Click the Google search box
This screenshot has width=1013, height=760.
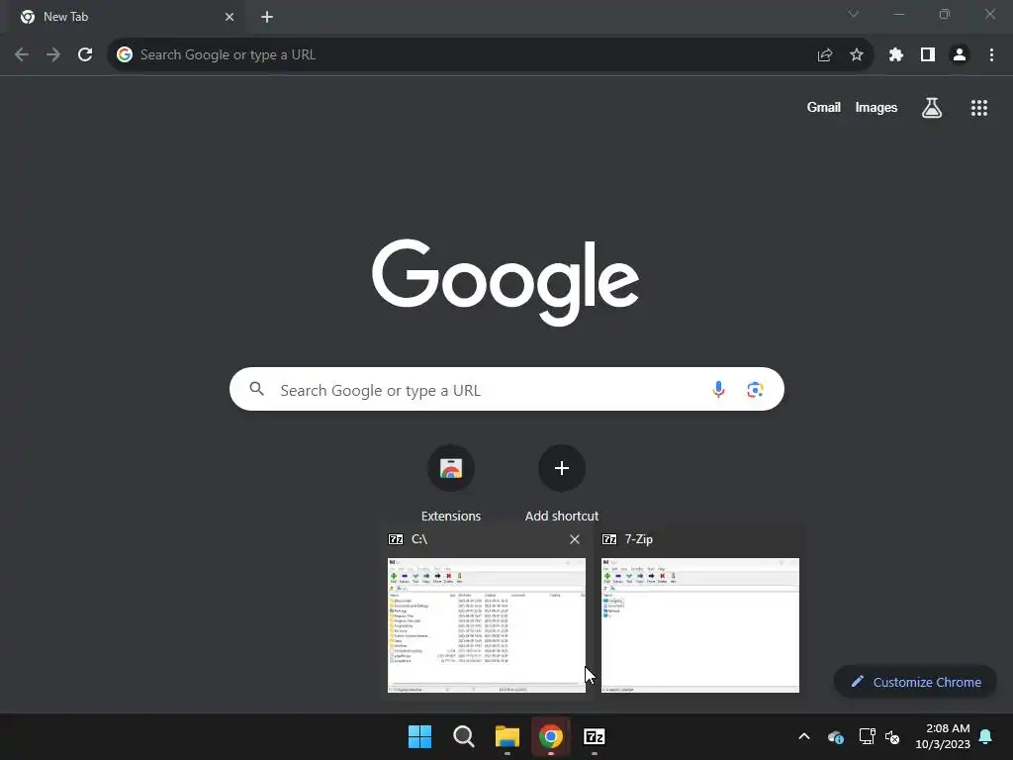point(506,390)
